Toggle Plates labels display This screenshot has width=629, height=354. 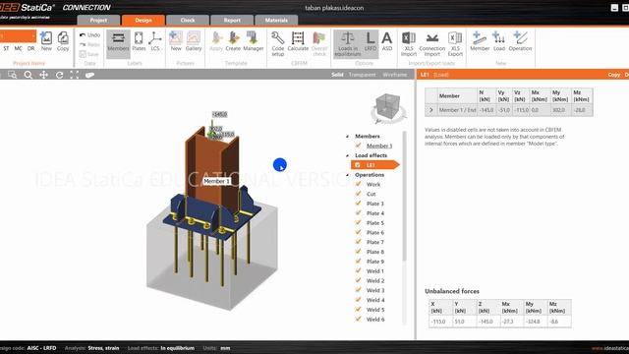(x=139, y=41)
